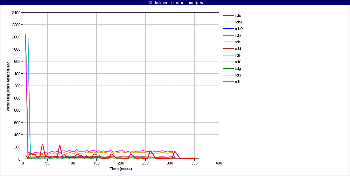The height and width of the screenshot is (176, 350).
Task: Click the sde legend label
Action: 238,55
